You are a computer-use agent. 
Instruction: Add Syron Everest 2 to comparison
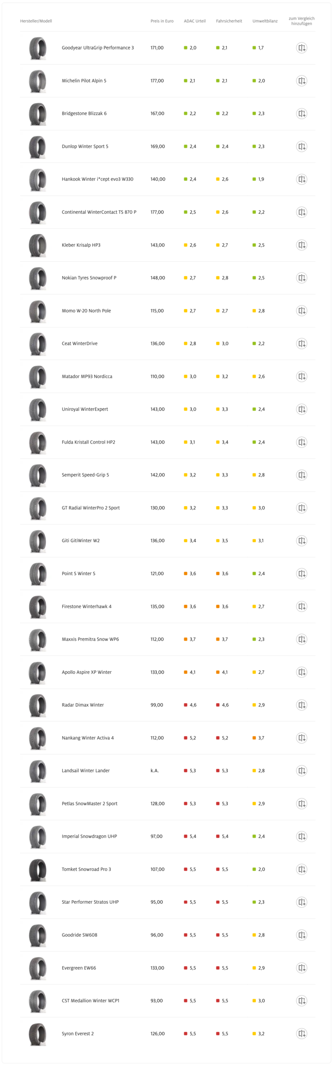(301, 1034)
